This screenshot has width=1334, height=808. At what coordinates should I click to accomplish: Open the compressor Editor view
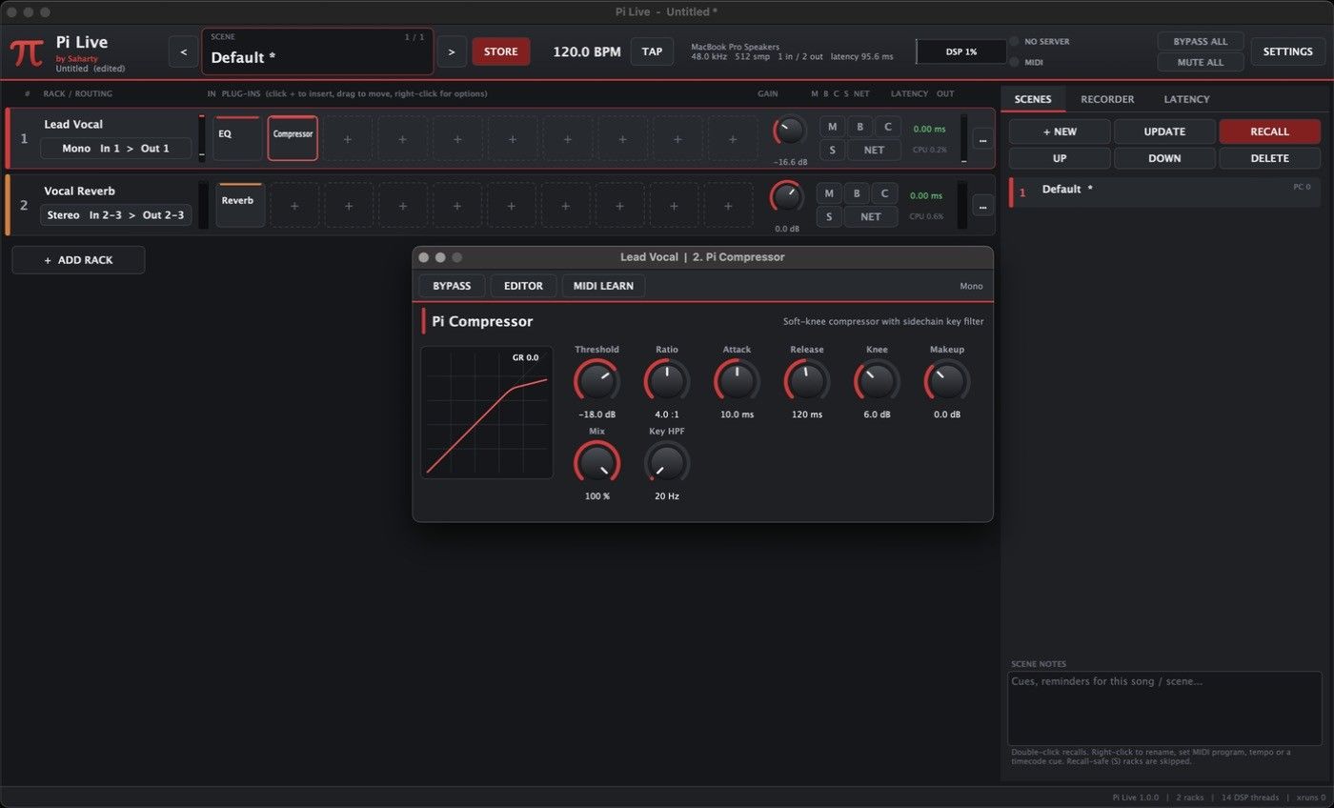click(x=523, y=286)
